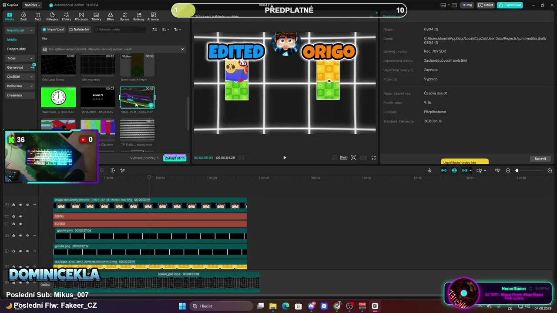Click the timeline playhead marker
This screenshot has height=313, width=557.
(149, 177)
